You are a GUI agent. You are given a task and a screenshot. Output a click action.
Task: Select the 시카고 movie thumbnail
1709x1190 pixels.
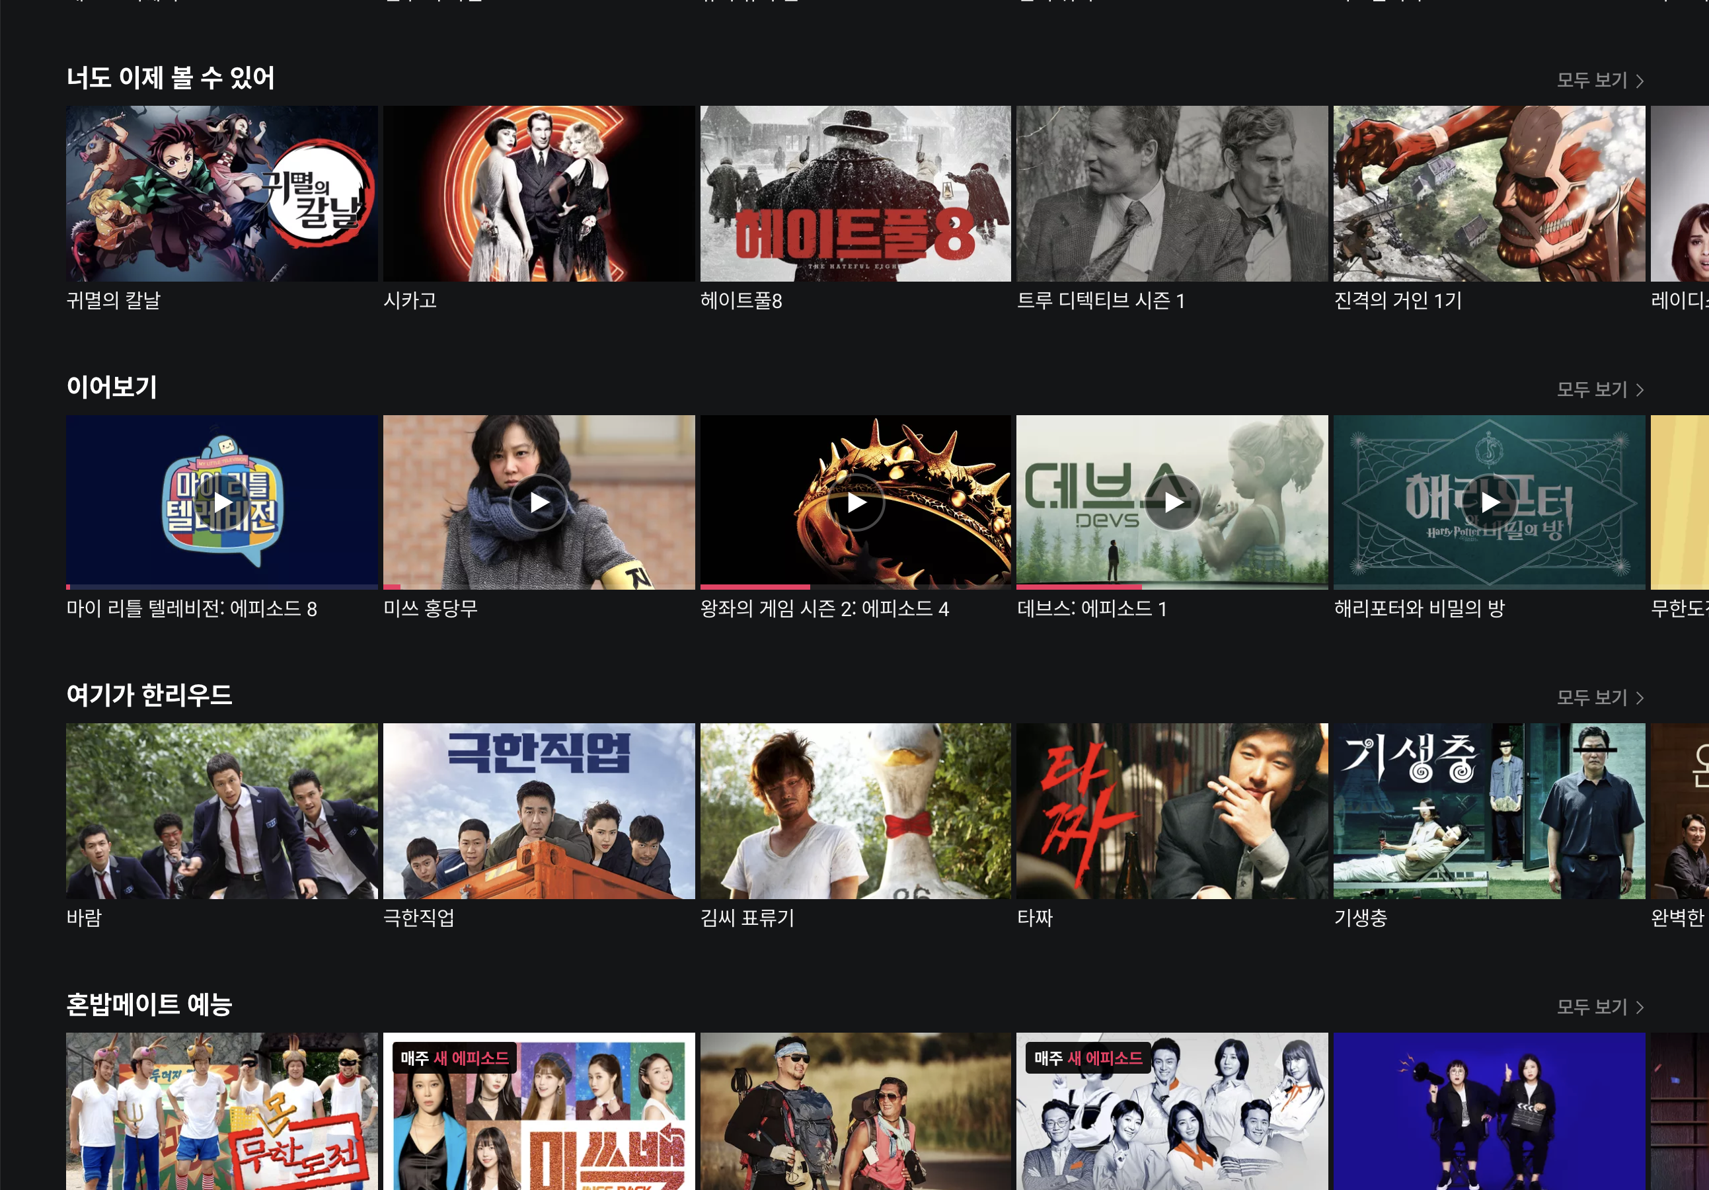(x=539, y=194)
